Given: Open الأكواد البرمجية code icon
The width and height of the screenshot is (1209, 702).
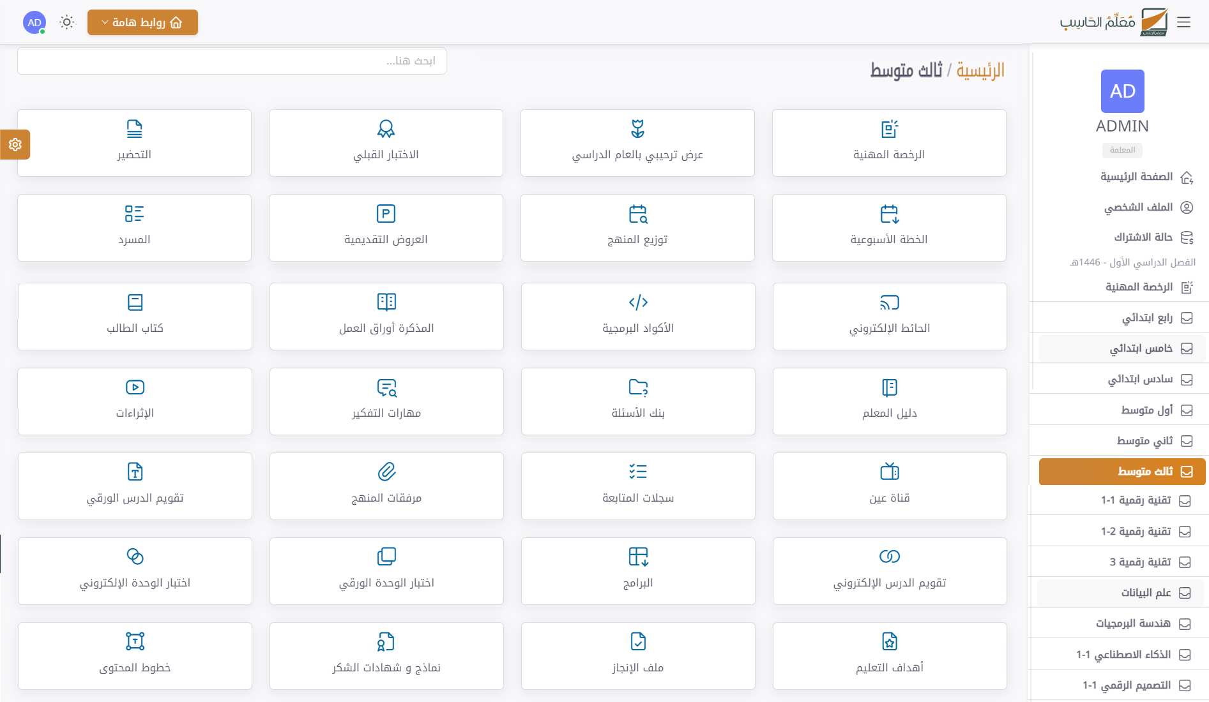Looking at the screenshot, I should [638, 302].
